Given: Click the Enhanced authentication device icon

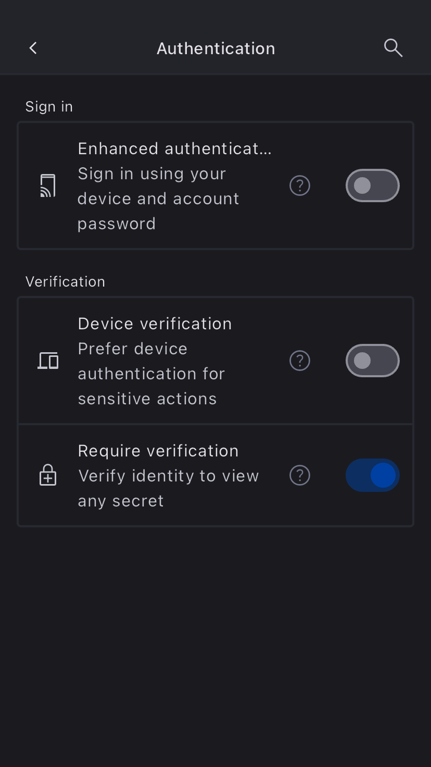Looking at the screenshot, I should (48, 186).
